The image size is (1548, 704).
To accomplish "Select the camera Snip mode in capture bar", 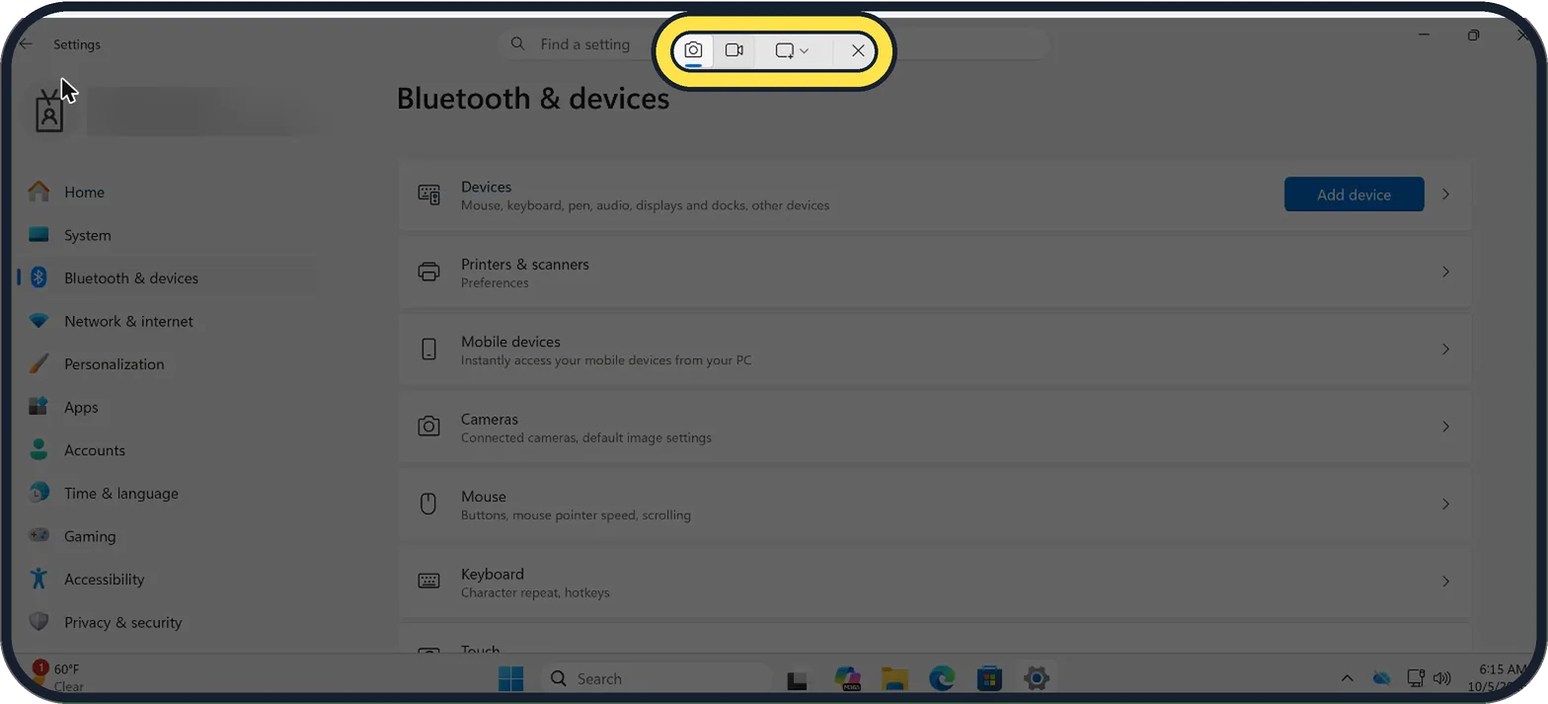I will point(693,50).
